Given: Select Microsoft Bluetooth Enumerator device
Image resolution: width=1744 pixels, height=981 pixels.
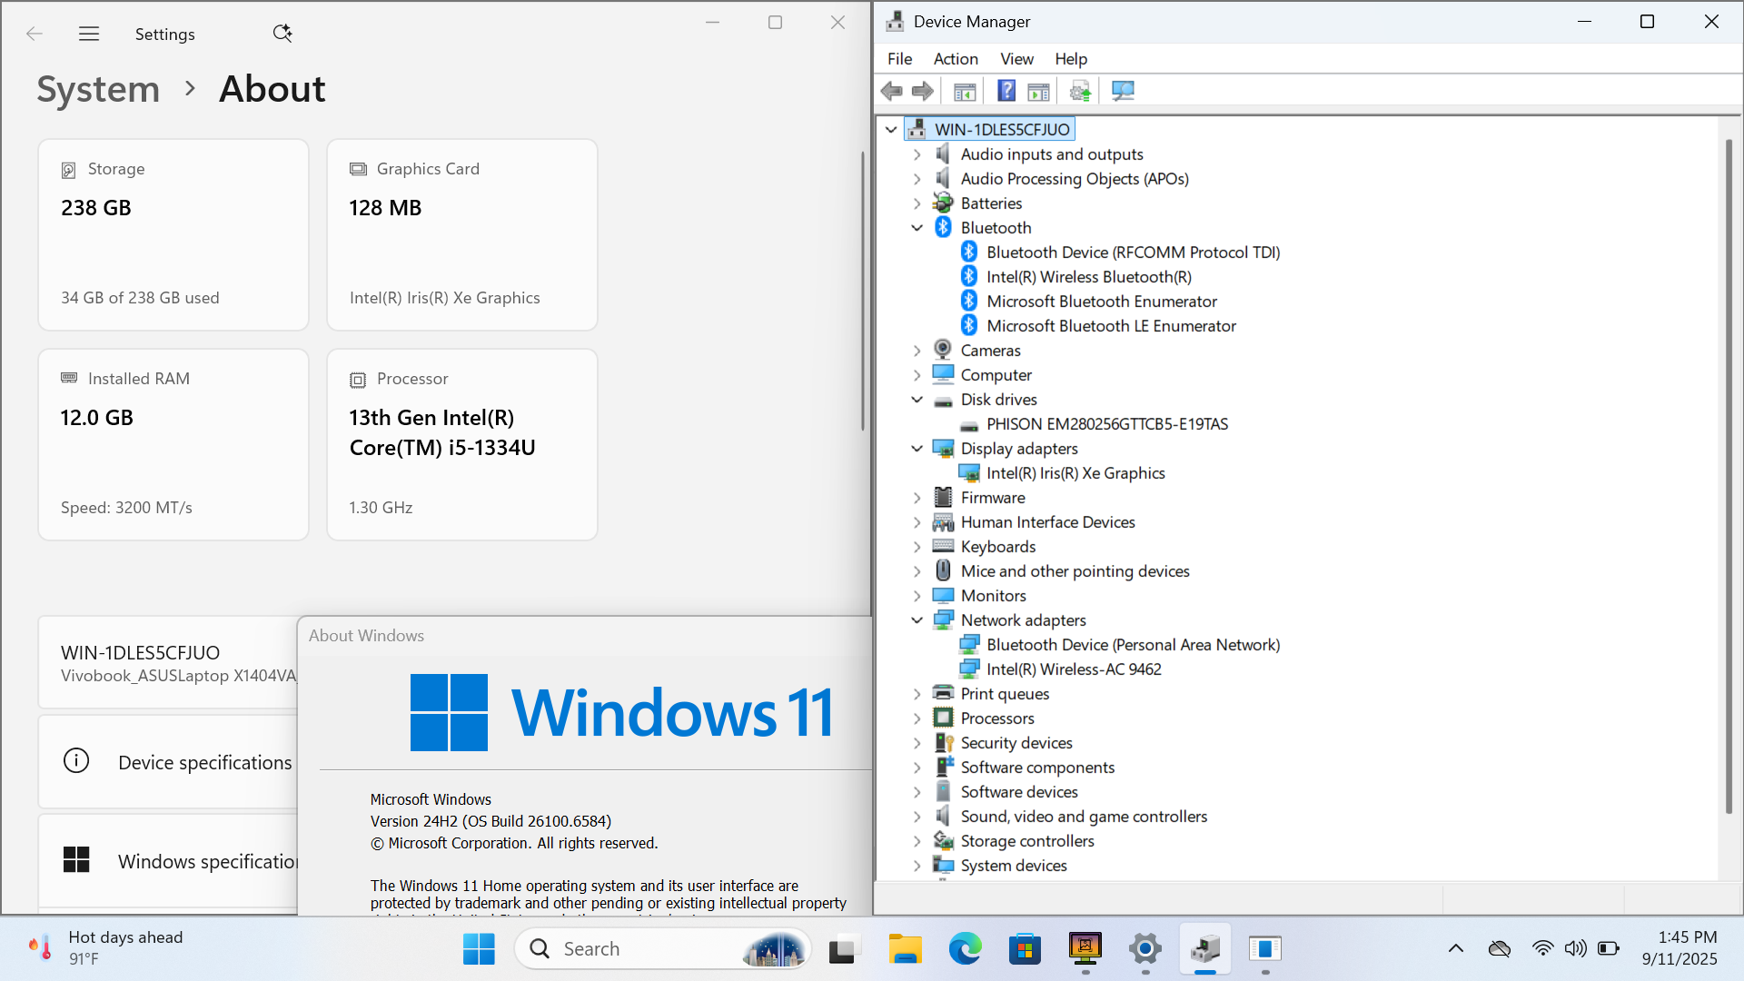Looking at the screenshot, I should pyautogui.click(x=1102, y=302).
